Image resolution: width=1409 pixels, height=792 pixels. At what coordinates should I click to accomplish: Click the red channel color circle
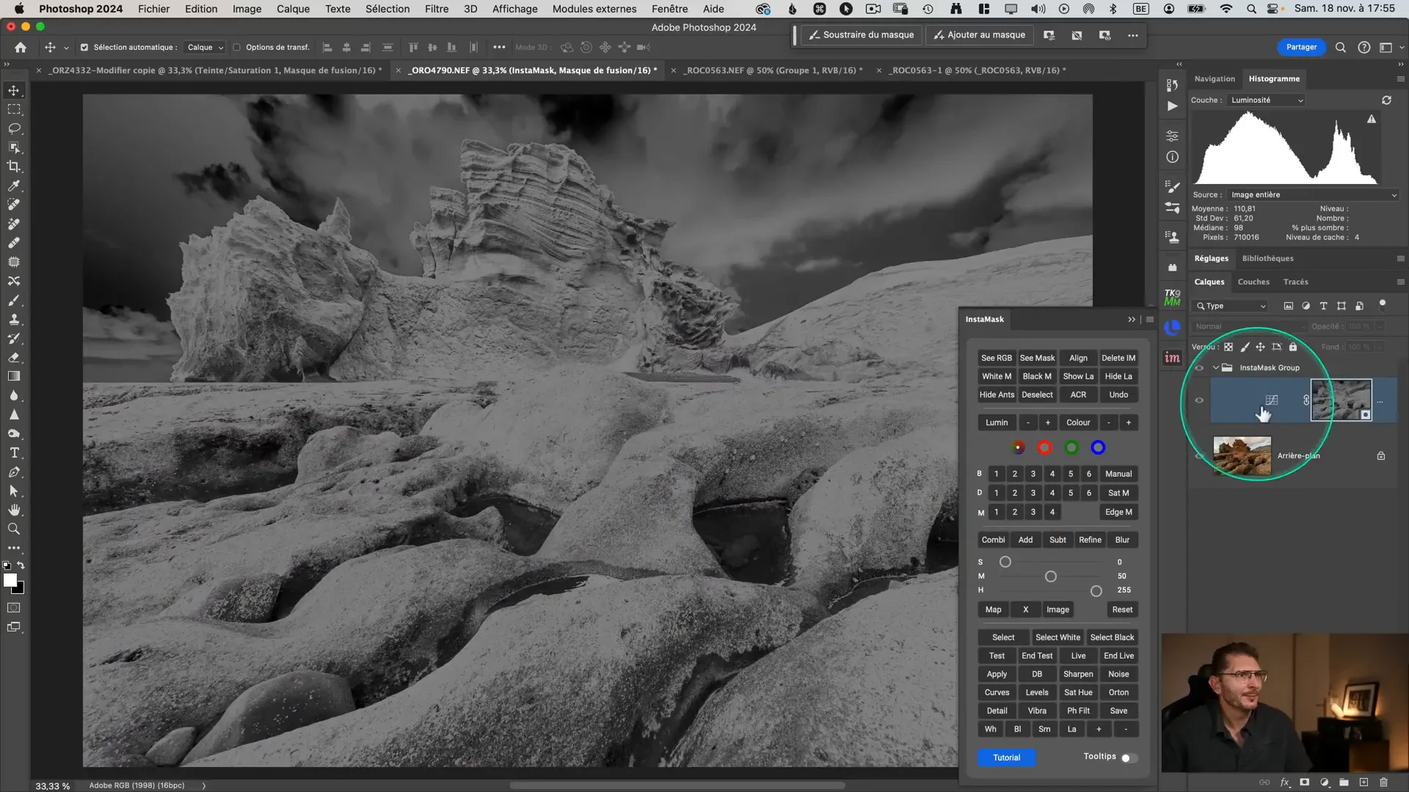pos(1044,448)
